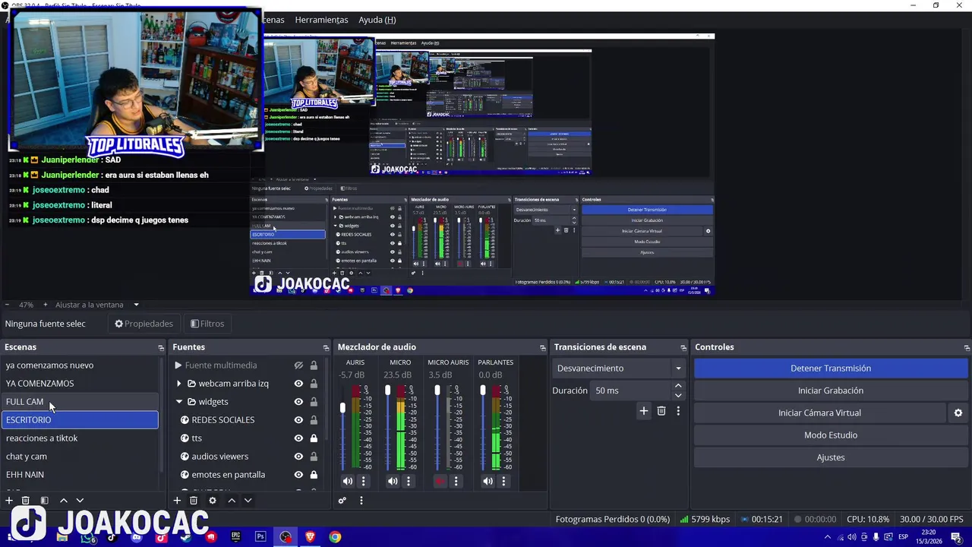Screen dimensions: 972x547
Task: Mute the AURIS audio channel
Action: (348, 481)
